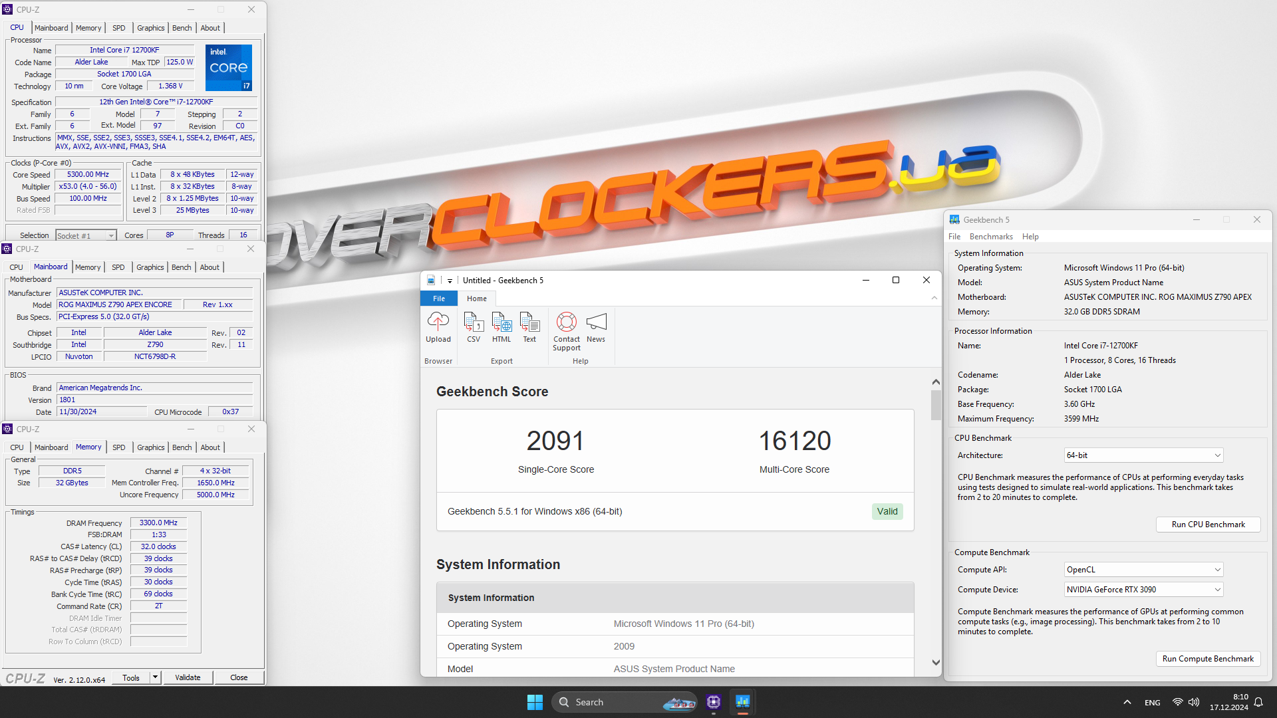Open Compute Device dropdown
The image size is (1277, 718).
pyautogui.click(x=1144, y=590)
